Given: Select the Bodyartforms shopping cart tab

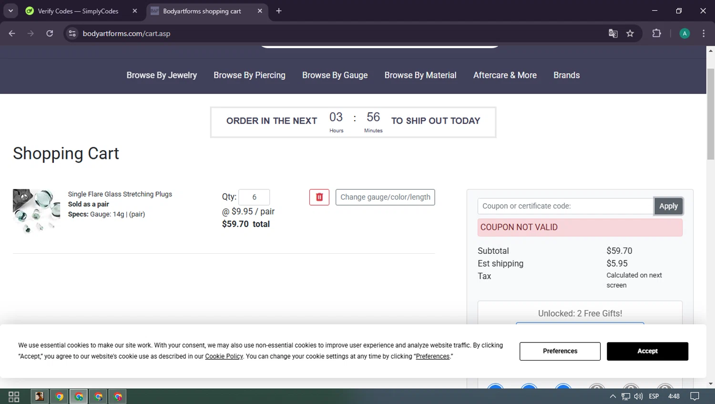Looking at the screenshot, I should [202, 11].
